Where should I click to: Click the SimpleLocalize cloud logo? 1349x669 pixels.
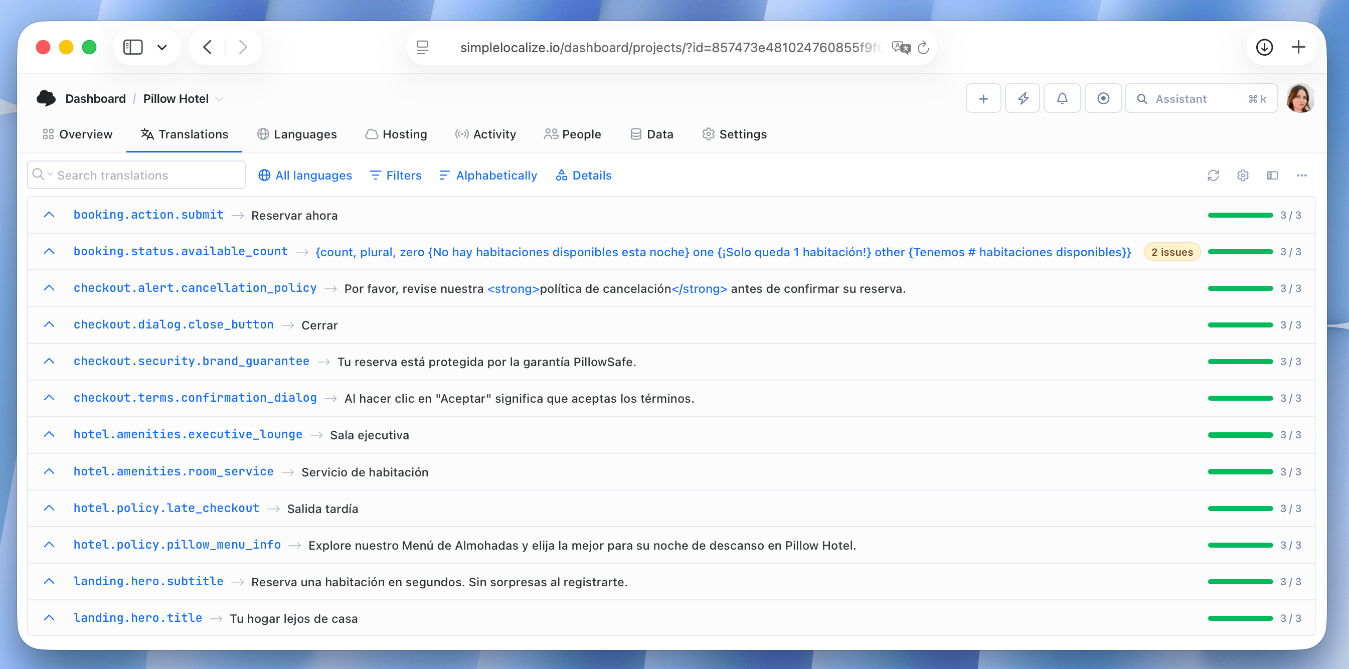click(46, 98)
